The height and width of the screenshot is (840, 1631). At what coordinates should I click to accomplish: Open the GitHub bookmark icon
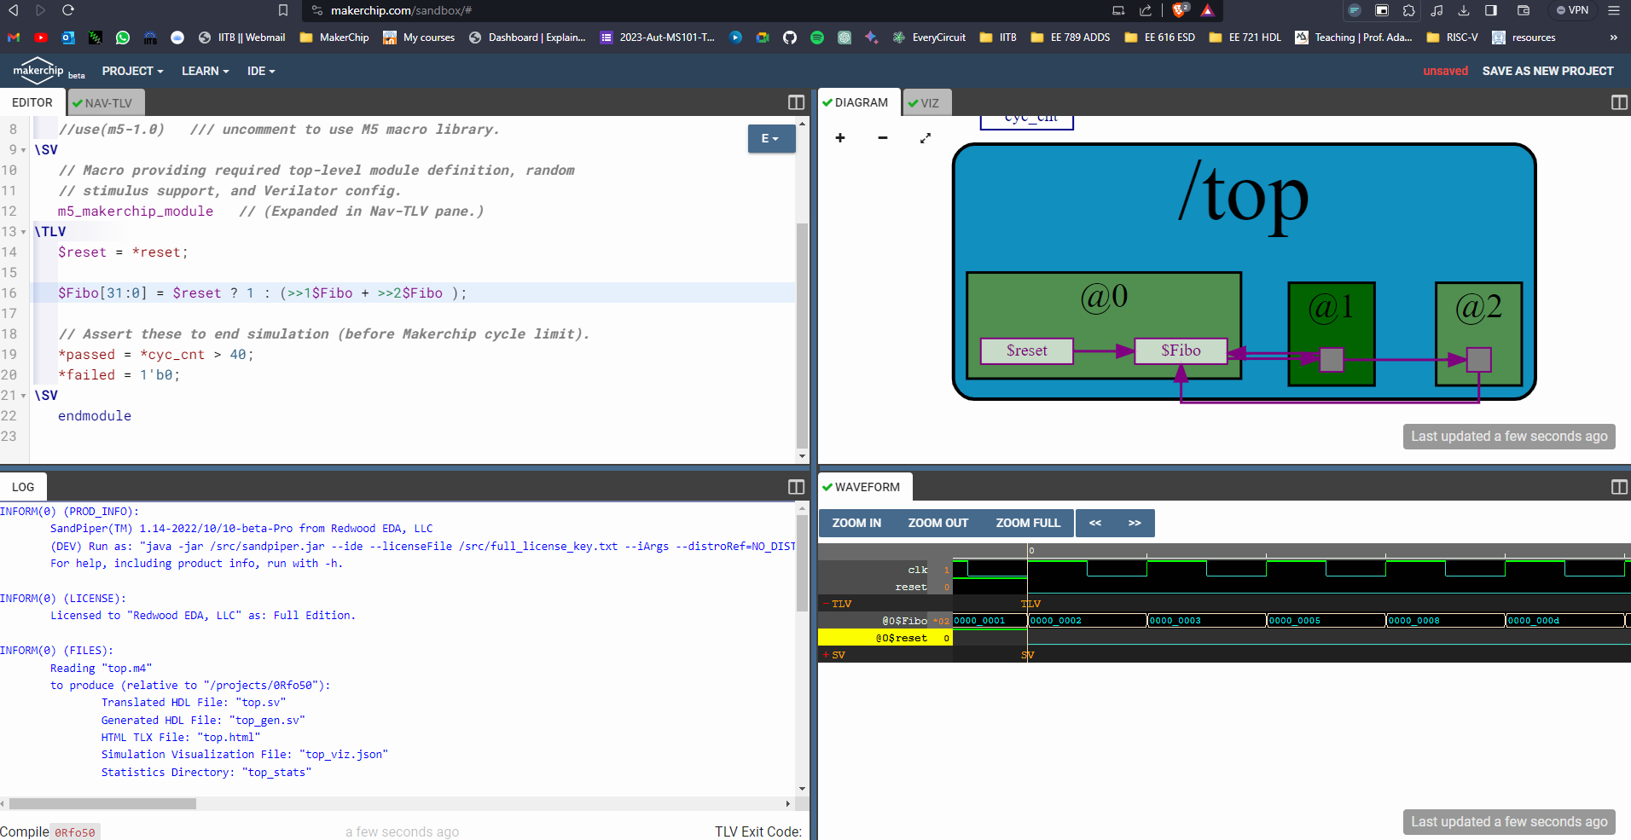tap(790, 38)
